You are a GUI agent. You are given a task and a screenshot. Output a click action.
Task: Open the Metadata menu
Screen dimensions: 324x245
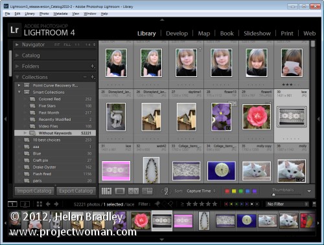click(60, 14)
